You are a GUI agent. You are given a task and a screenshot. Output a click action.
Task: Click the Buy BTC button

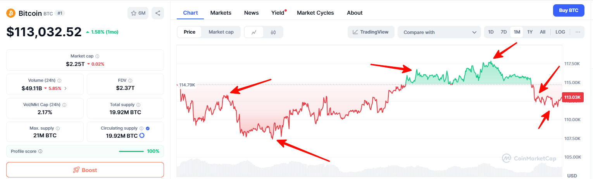[x=569, y=10]
